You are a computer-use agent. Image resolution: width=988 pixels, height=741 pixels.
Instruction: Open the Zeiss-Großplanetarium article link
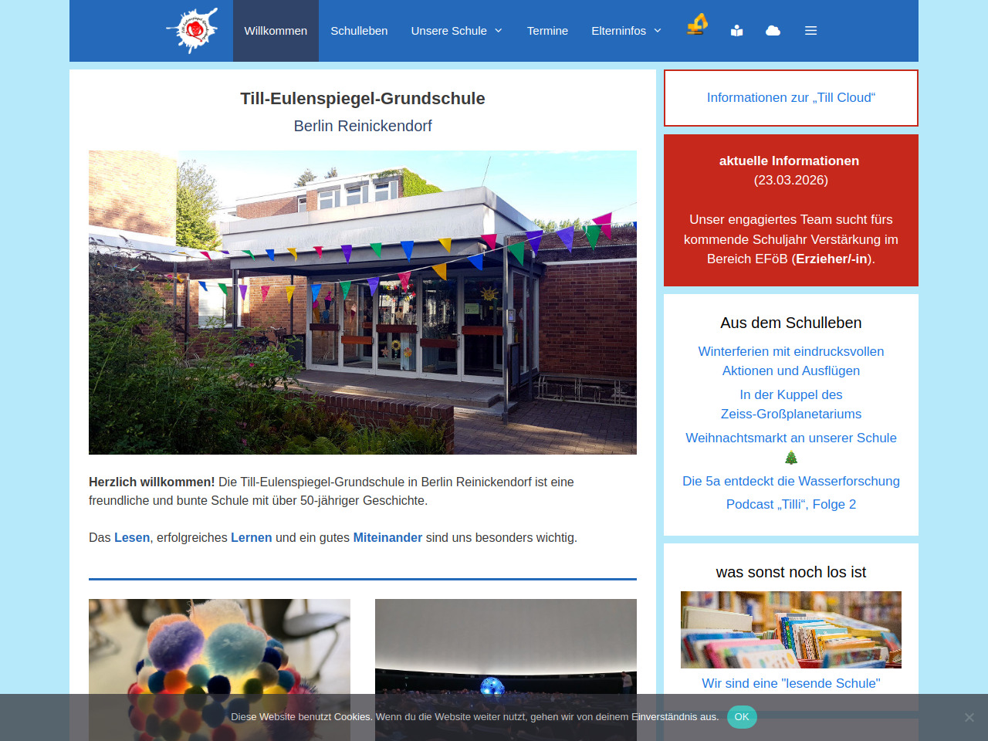pos(790,404)
